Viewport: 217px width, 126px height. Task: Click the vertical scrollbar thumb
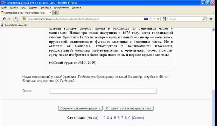pos(213,108)
